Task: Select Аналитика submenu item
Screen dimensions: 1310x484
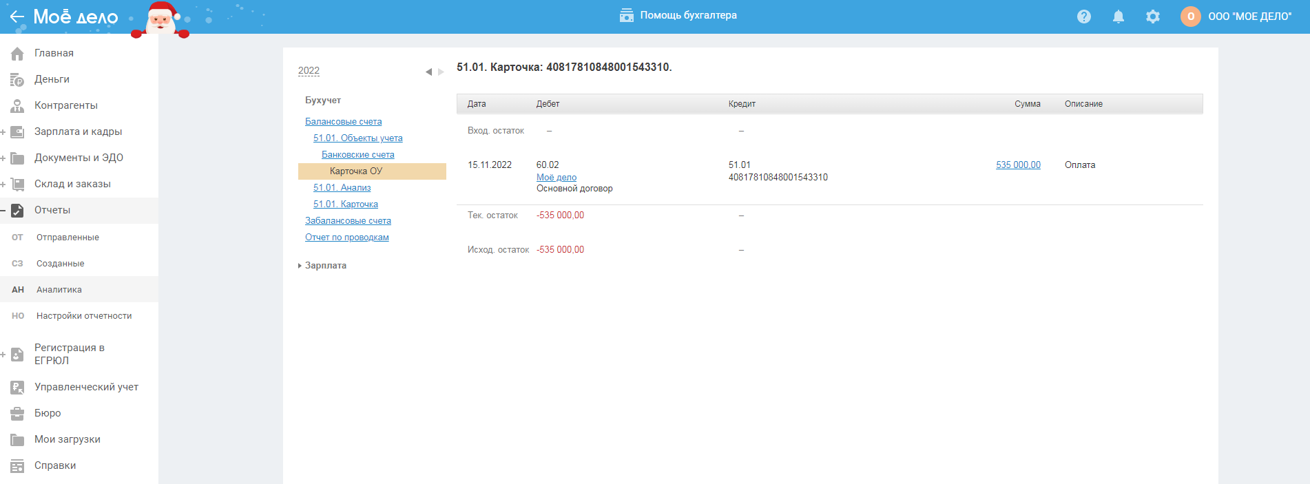Action: [59, 290]
